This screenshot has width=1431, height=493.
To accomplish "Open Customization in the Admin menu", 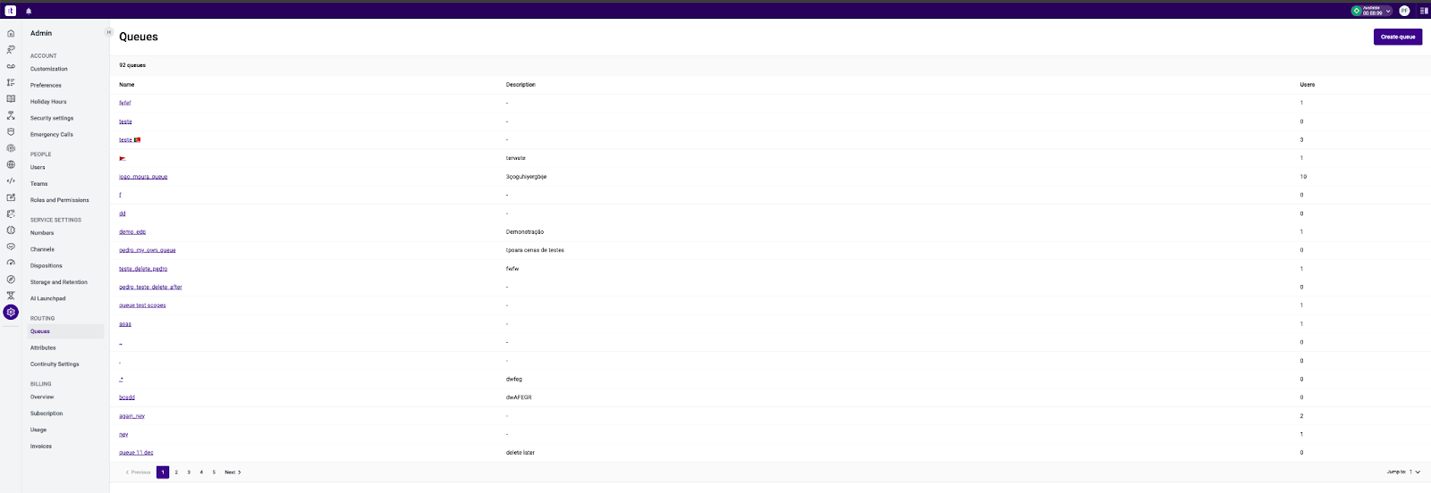I will [x=49, y=69].
